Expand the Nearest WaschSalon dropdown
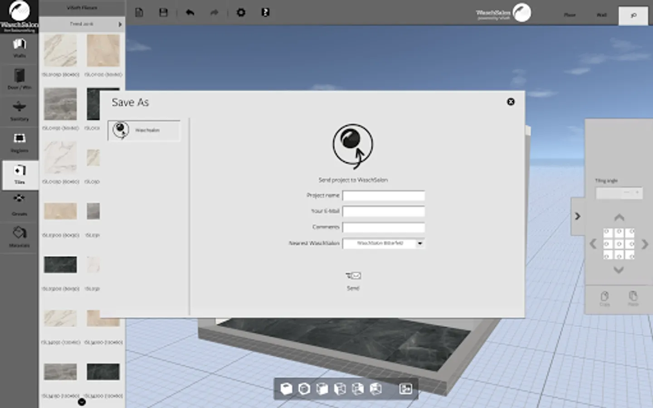Viewport: 653px width, 408px height. (420, 243)
